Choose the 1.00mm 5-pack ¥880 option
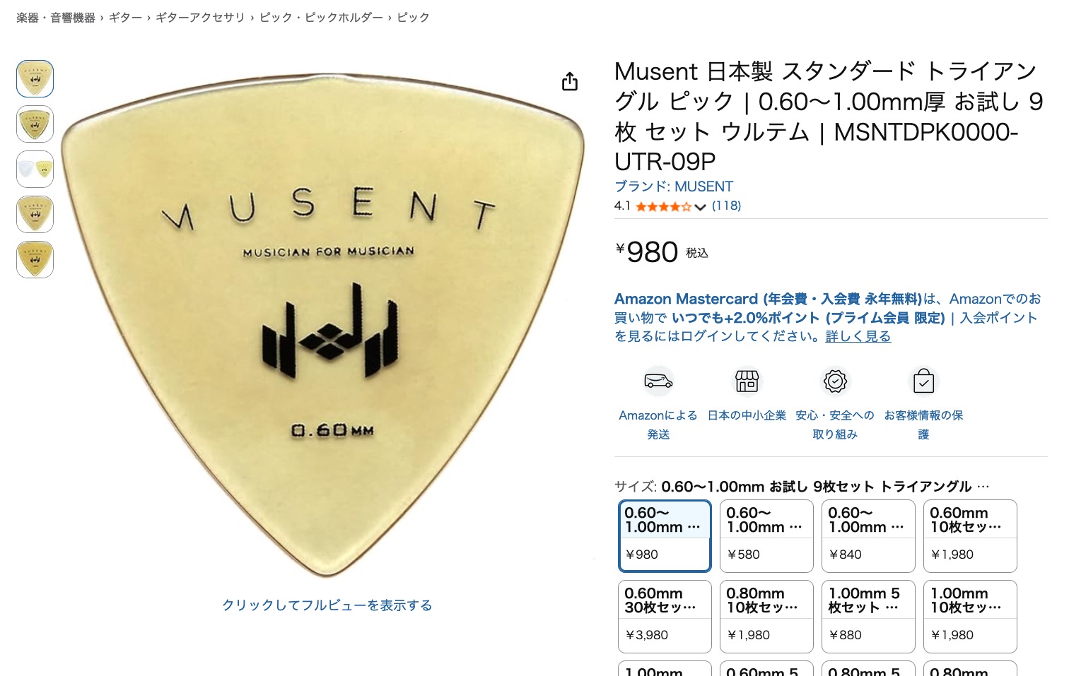Screen dimensions: 1069x676 868,617
